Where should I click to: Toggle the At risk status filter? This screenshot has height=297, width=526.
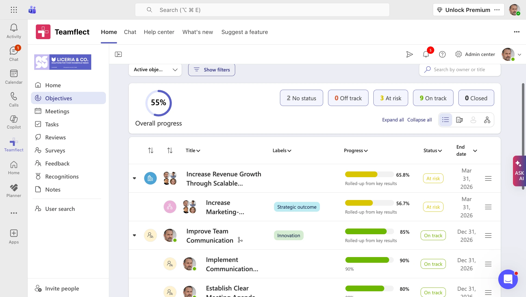coord(390,98)
